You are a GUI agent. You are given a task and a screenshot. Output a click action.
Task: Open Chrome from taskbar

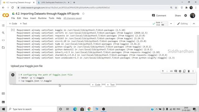coord(89,109)
